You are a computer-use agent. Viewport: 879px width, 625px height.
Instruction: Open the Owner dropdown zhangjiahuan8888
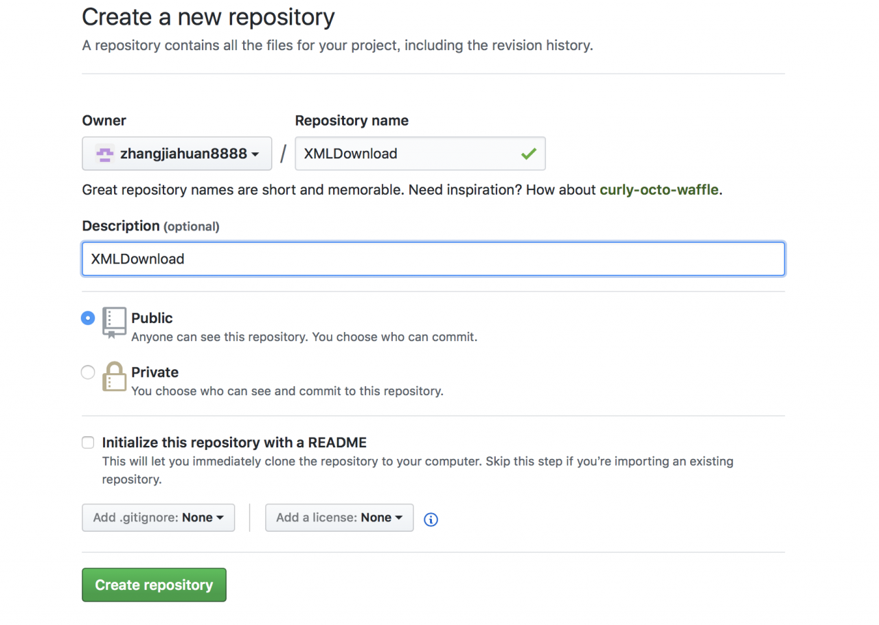tap(177, 154)
